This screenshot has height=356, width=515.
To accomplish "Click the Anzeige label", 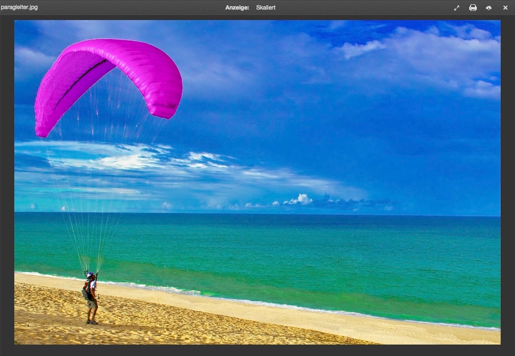I will [237, 8].
